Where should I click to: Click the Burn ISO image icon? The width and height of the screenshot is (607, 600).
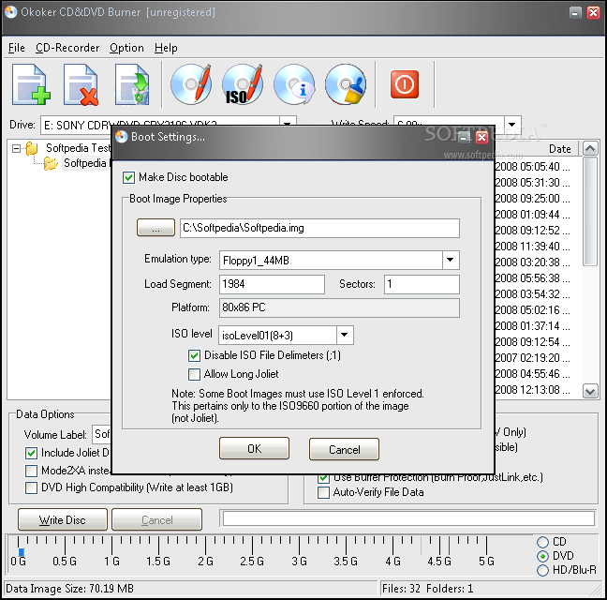coord(243,84)
